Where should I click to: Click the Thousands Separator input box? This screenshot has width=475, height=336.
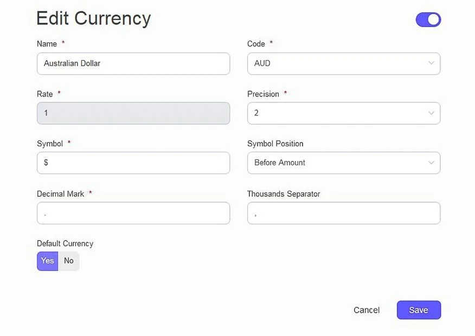pos(343,213)
